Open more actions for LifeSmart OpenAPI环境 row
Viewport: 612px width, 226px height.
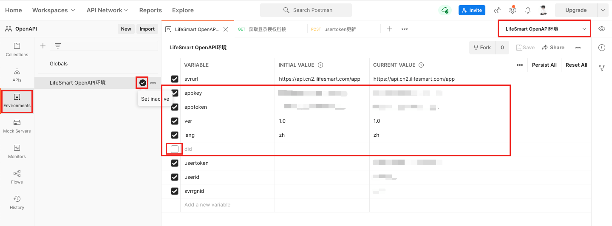(153, 83)
